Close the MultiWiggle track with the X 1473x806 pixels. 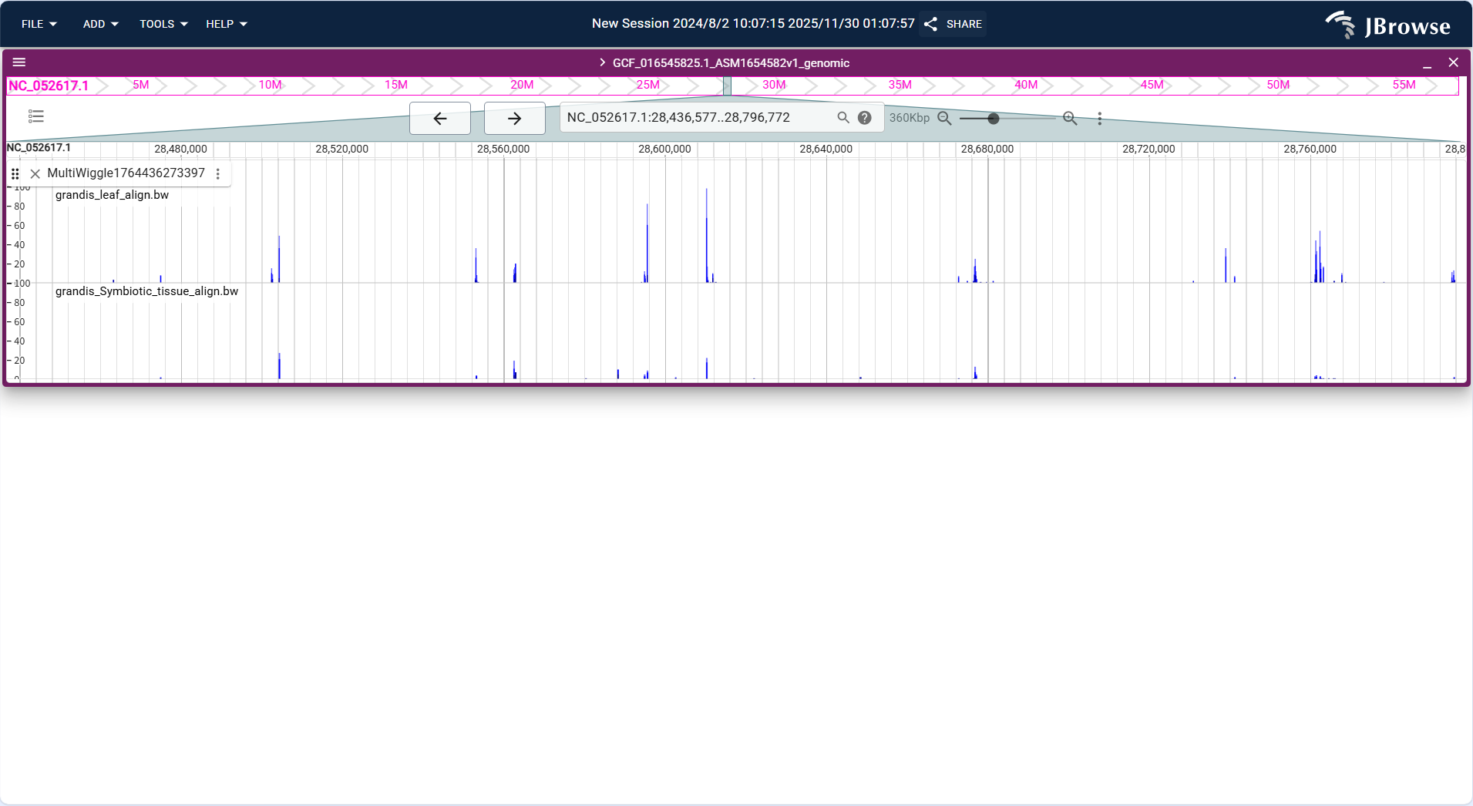tap(35, 173)
